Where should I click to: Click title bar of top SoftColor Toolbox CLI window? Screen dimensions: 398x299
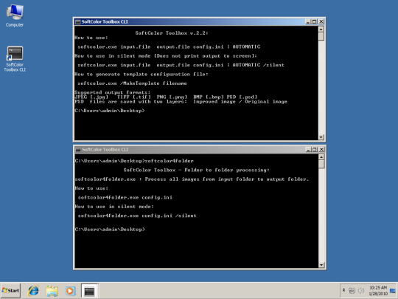coord(190,22)
